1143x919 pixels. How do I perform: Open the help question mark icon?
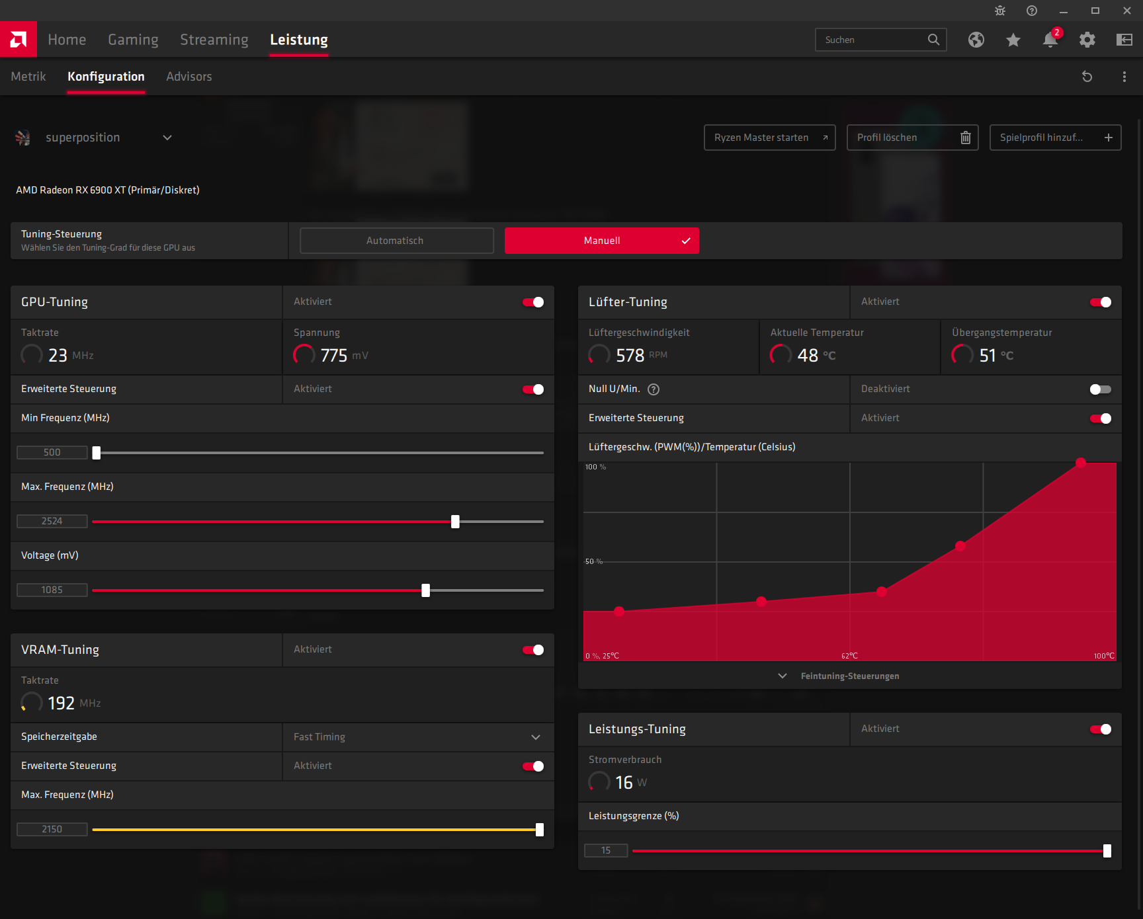tap(1032, 11)
